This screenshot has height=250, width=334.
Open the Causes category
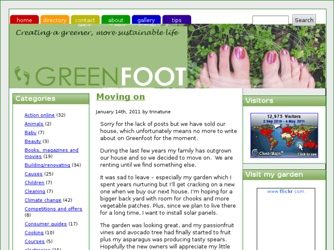[x=34, y=173]
